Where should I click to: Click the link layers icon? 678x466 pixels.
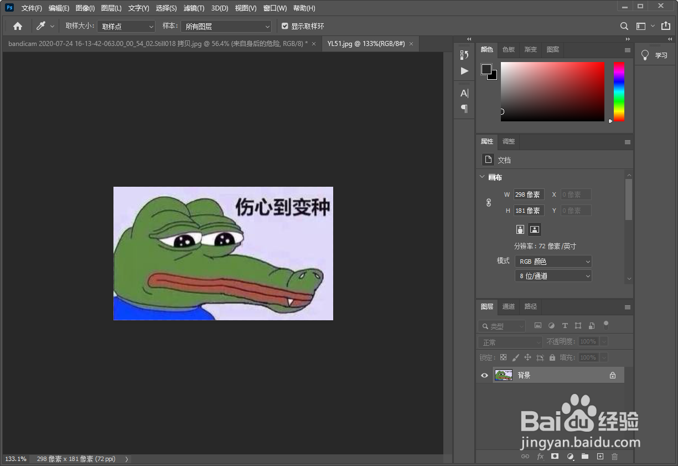pyautogui.click(x=525, y=457)
